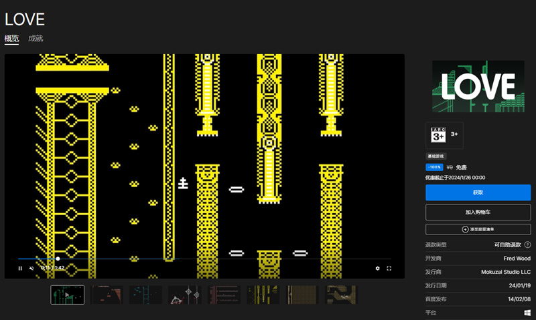Select the pink-horizontal-lines screenshot thumbnail
Viewport: 536px width, 320px height.
(224, 295)
